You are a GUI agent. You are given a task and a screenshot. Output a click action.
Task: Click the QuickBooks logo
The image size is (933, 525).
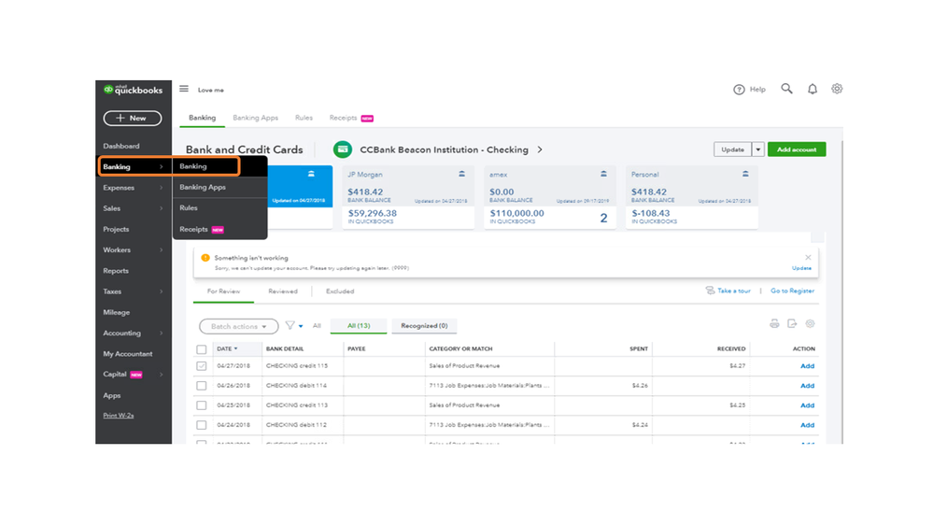133,90
